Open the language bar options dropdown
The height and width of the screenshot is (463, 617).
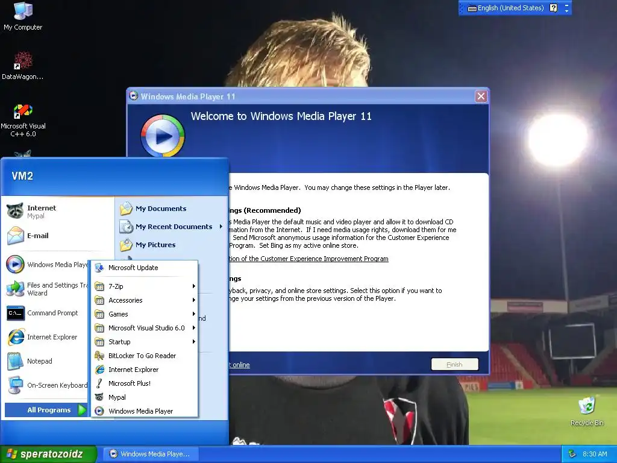coord(566,11)
